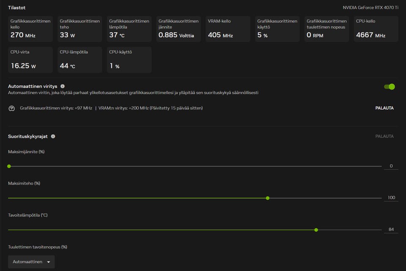Viewport: 406px width, 271px height.
Task: Click PALAUTA next to the tuning results
Action: point(384,108)
